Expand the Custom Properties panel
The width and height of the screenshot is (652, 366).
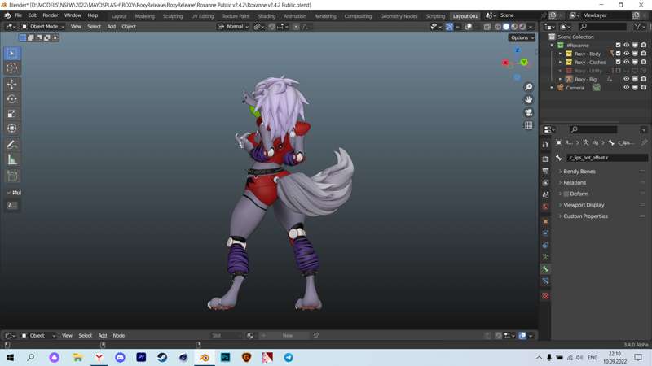[x=585, y=216]
